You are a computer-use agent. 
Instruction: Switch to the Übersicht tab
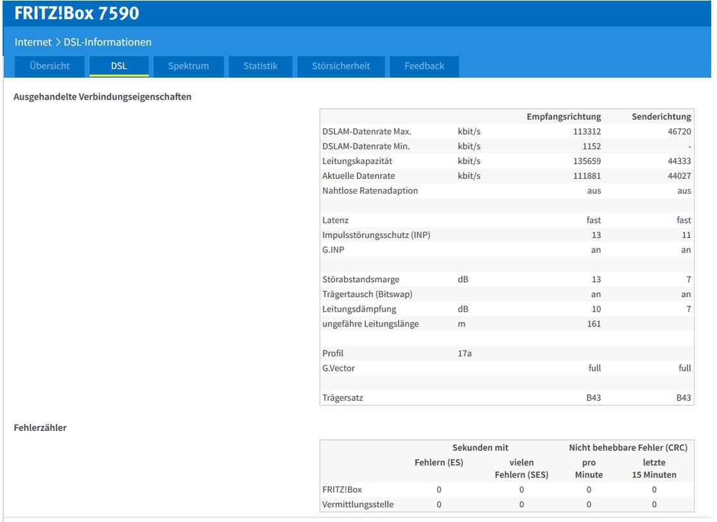pyautogui.click(x=49, y=66)
